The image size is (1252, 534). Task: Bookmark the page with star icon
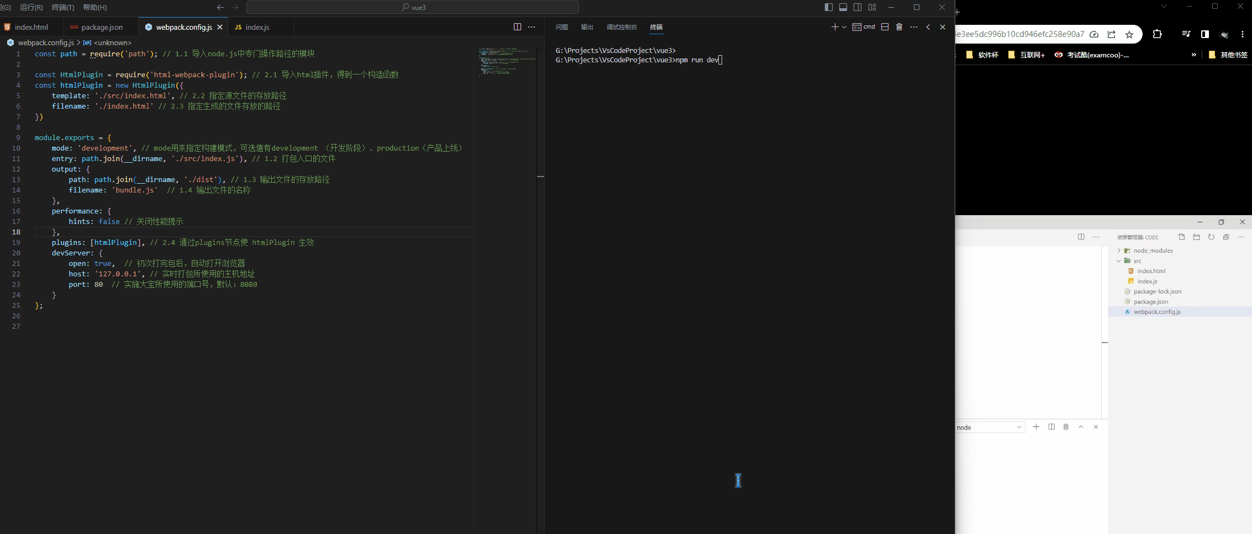pos(1129,34)
